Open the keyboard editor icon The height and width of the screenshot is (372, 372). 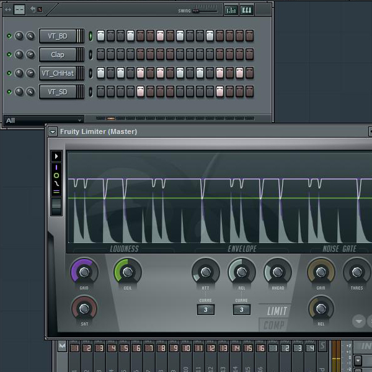click(247, 10)
